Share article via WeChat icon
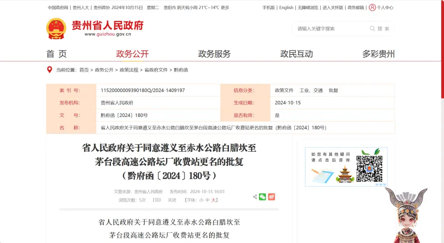The image size is (444, 243). click(x=262, y=197)
